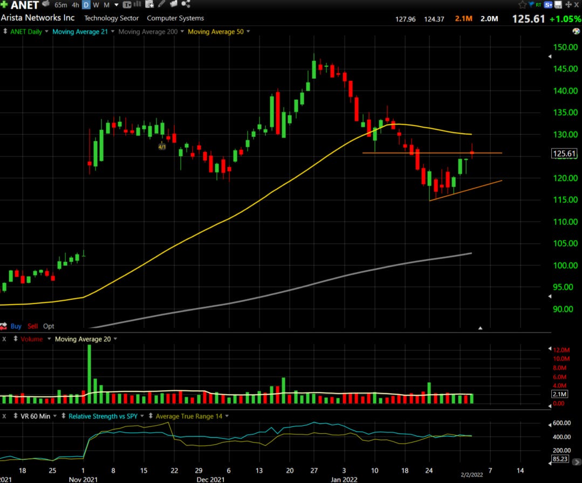
Task: Close the chart with the X icon
Action: (577, 5)
